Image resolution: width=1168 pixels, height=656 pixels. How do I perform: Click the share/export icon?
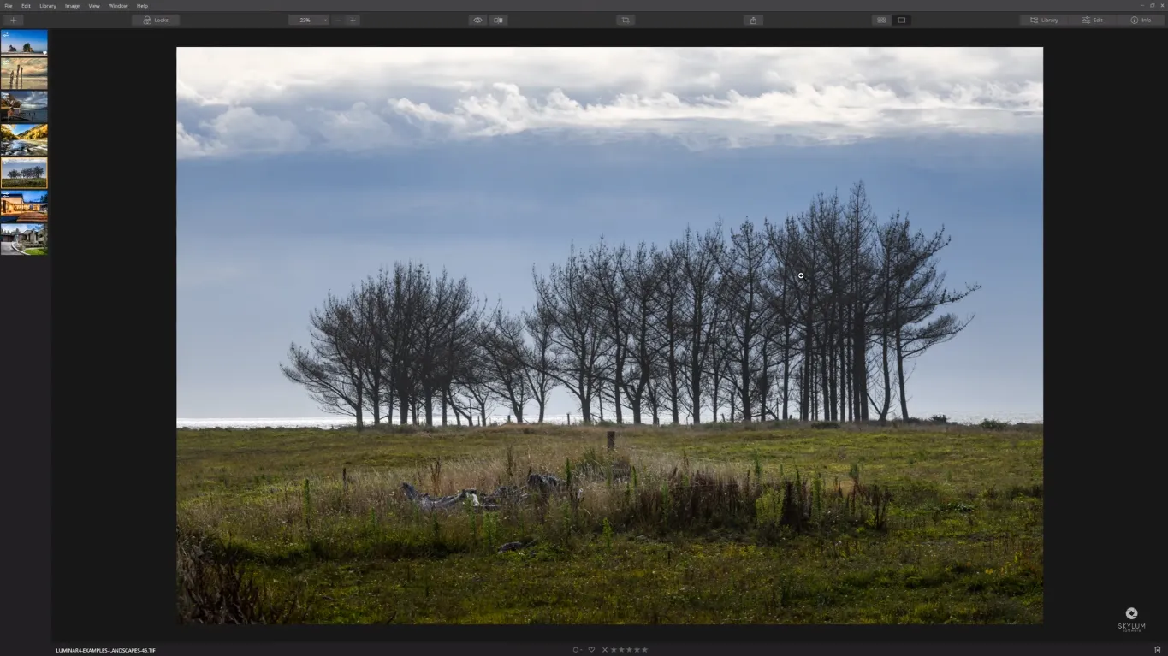click(753, 20)
